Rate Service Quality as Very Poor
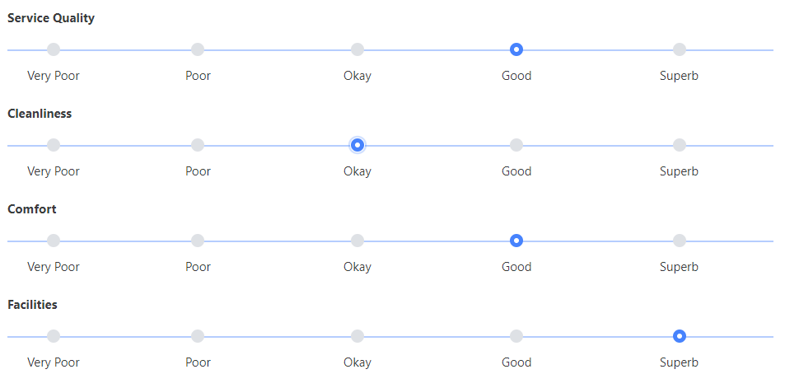The image size is (785, 388). (x=54, y=49)
